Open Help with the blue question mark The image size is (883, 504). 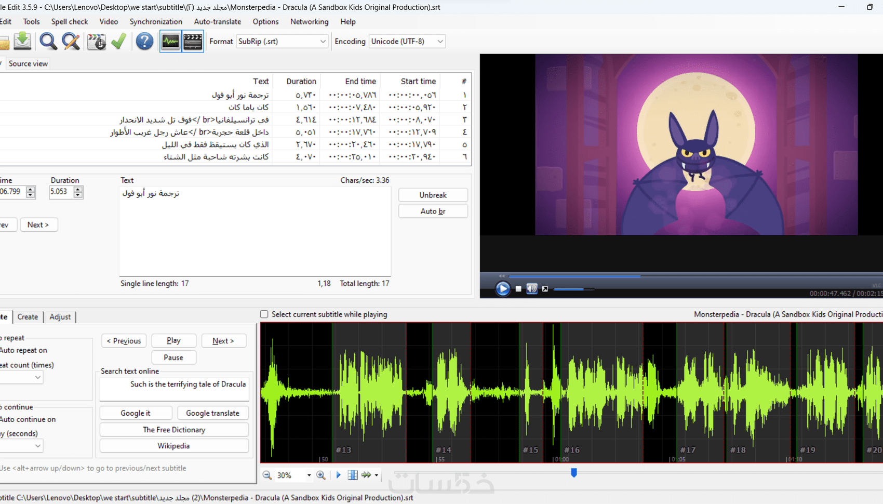144,41
